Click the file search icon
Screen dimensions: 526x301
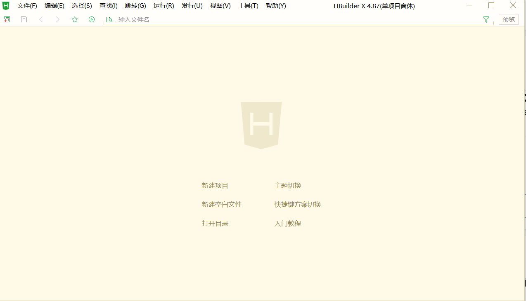(109, 20)
